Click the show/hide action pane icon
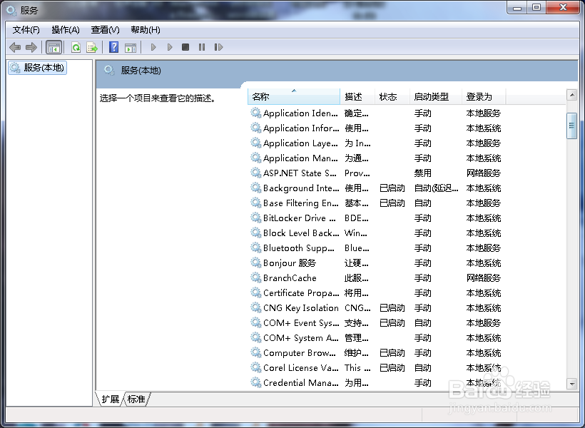 131,47
